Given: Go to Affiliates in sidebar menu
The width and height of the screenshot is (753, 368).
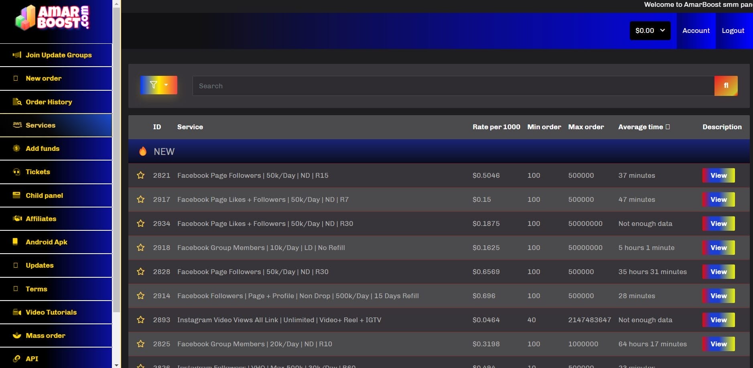Looking at the screenshot, I should (41, 219).
